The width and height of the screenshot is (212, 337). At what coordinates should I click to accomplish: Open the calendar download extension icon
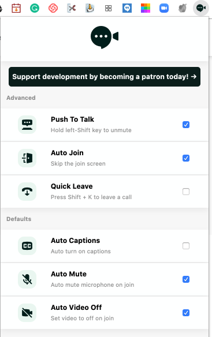tap(16, 9)
